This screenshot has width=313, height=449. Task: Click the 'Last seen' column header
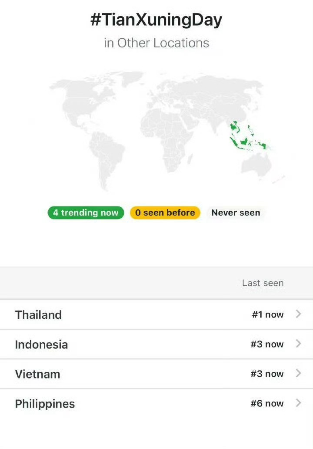coord(263,283)
